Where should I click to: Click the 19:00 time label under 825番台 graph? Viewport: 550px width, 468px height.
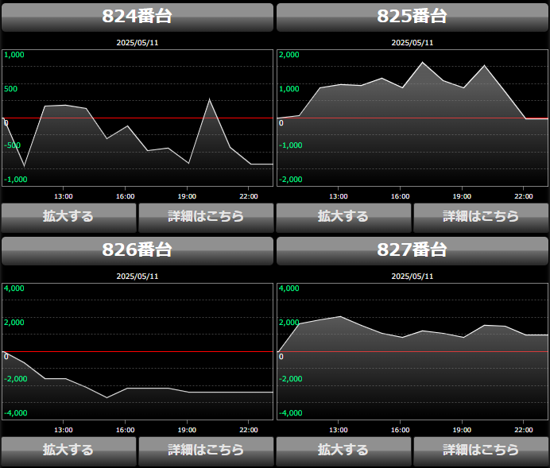pyautogui.click(x=462, y=196)
